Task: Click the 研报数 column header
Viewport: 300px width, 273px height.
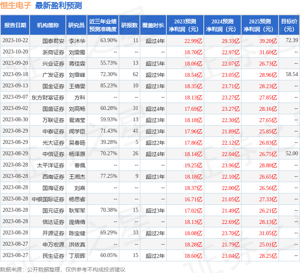Action: 129,25
